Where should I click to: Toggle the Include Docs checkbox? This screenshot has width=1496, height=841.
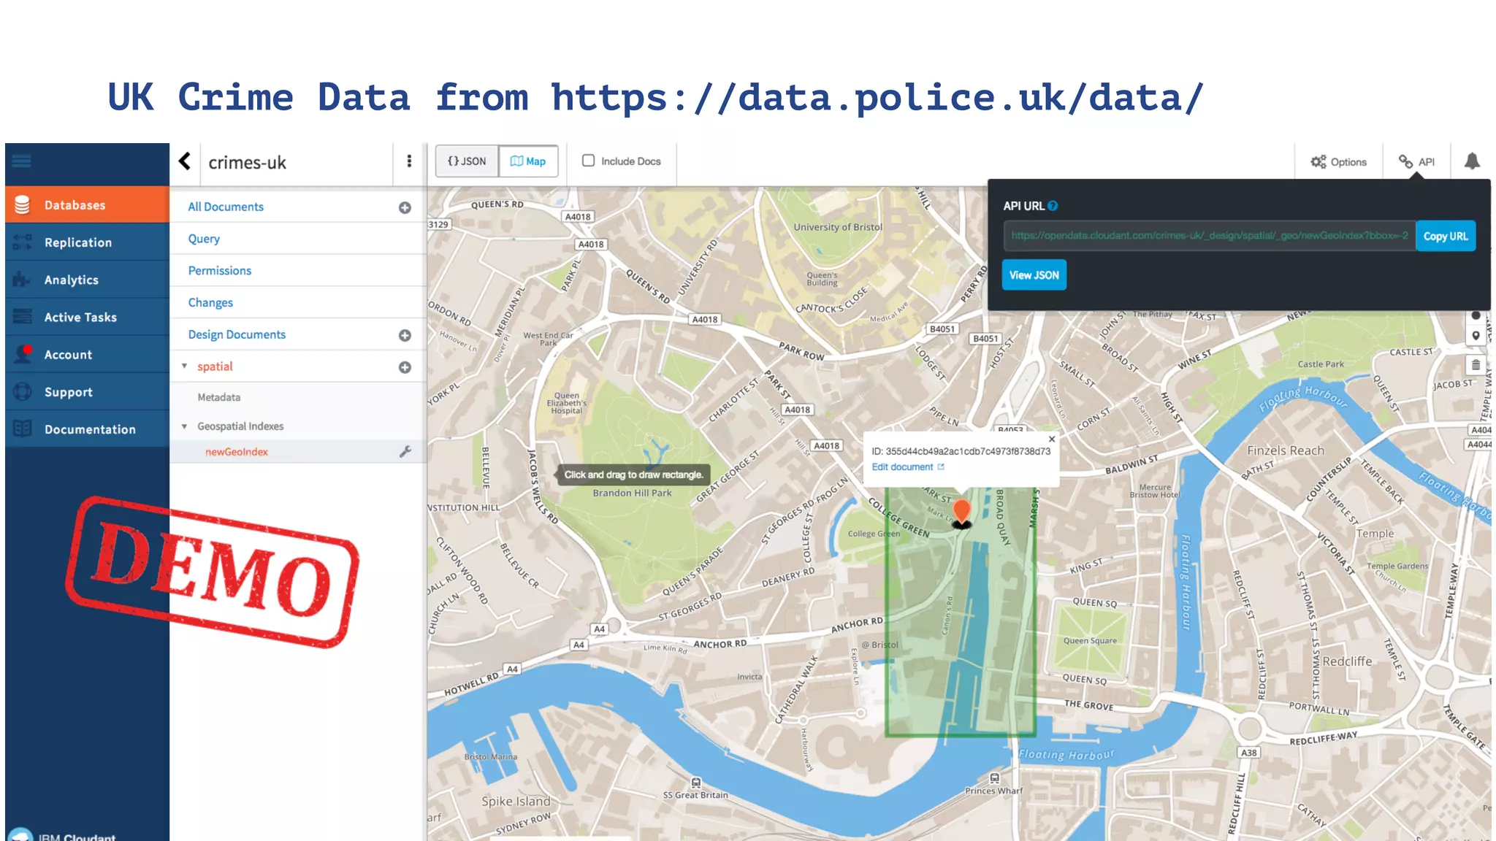(588, 161)
